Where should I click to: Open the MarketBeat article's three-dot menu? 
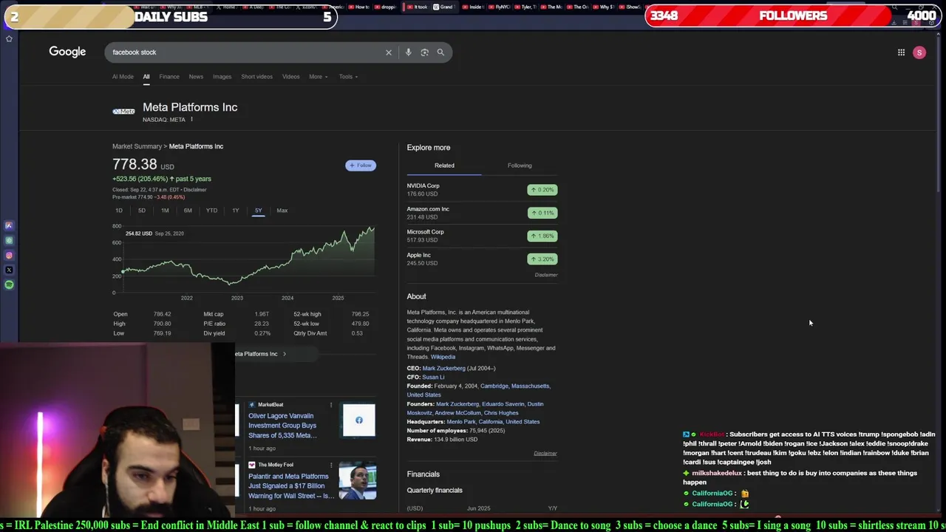[x=330, y=405]
